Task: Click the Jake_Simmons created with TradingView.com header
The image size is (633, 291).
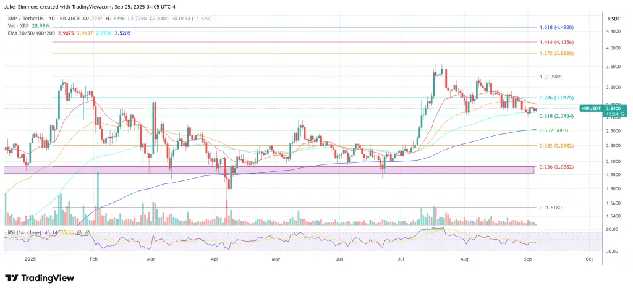Action: click(x=91, y=6)
